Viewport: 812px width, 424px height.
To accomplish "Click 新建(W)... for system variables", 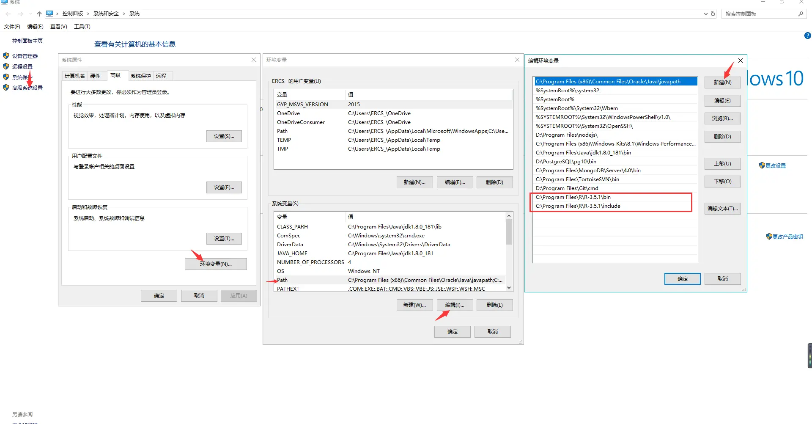I will pyautogui.click(x=414, y=305).
